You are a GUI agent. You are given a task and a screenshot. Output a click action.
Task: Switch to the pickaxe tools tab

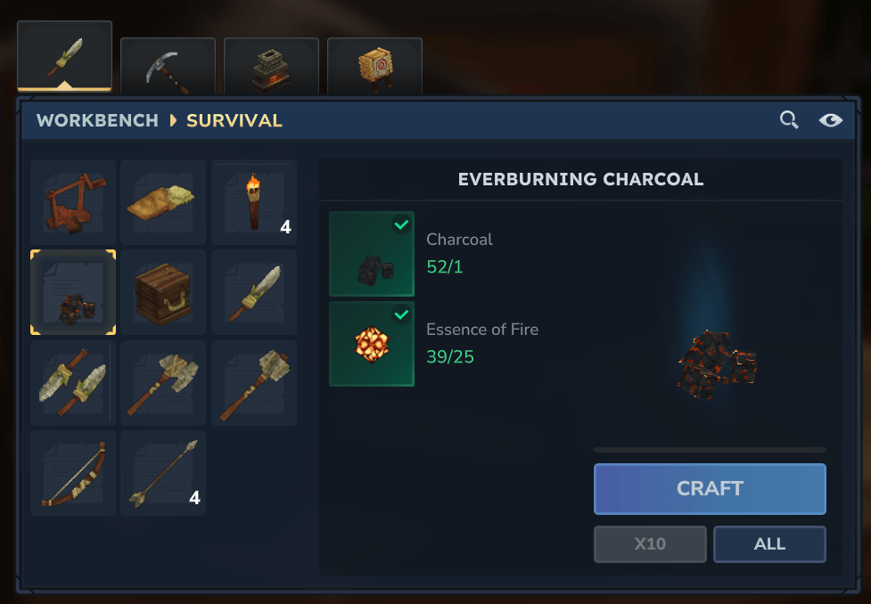tap(168, 66)
